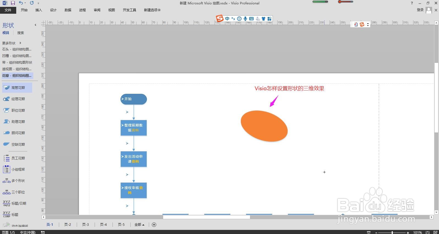Image resolution: width=439 pixels, height=234 pixels.
Task: Switch to the 数据 ribbon tab
Action: 68,10
